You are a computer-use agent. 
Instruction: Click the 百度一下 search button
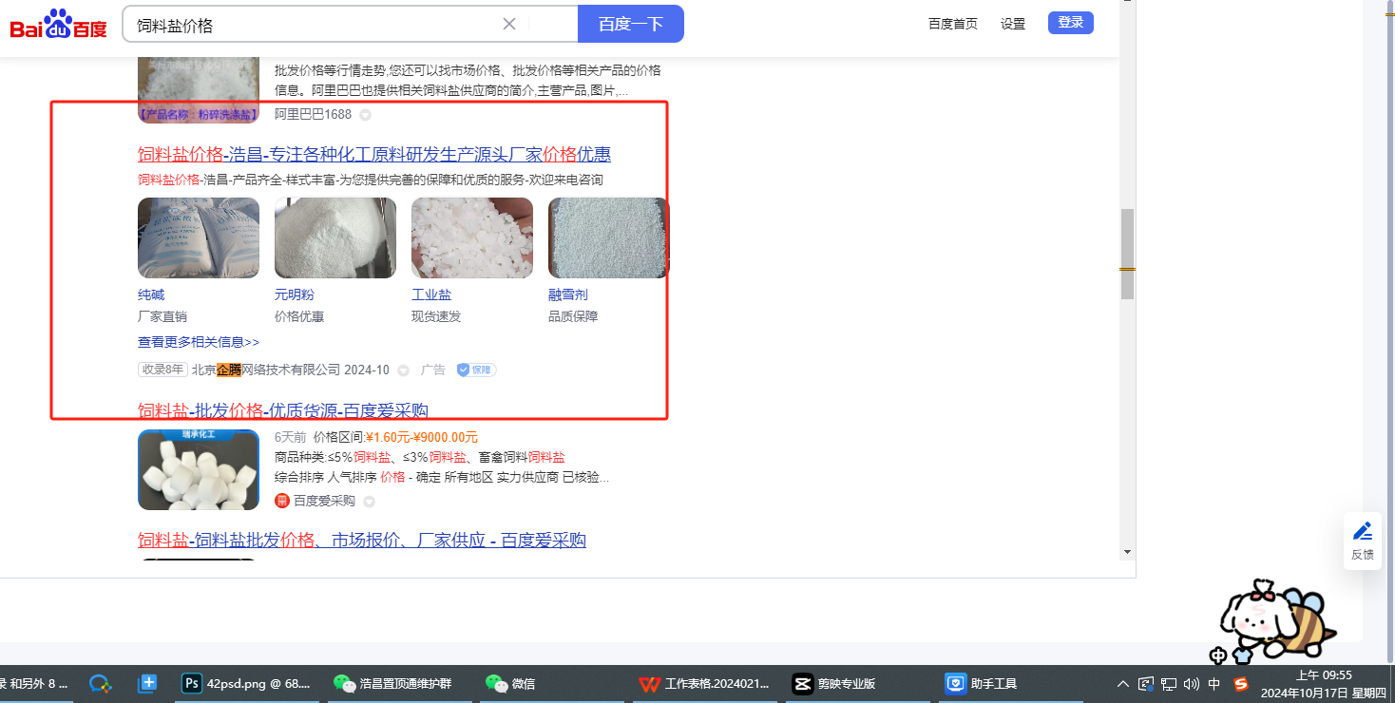(631, 24)
